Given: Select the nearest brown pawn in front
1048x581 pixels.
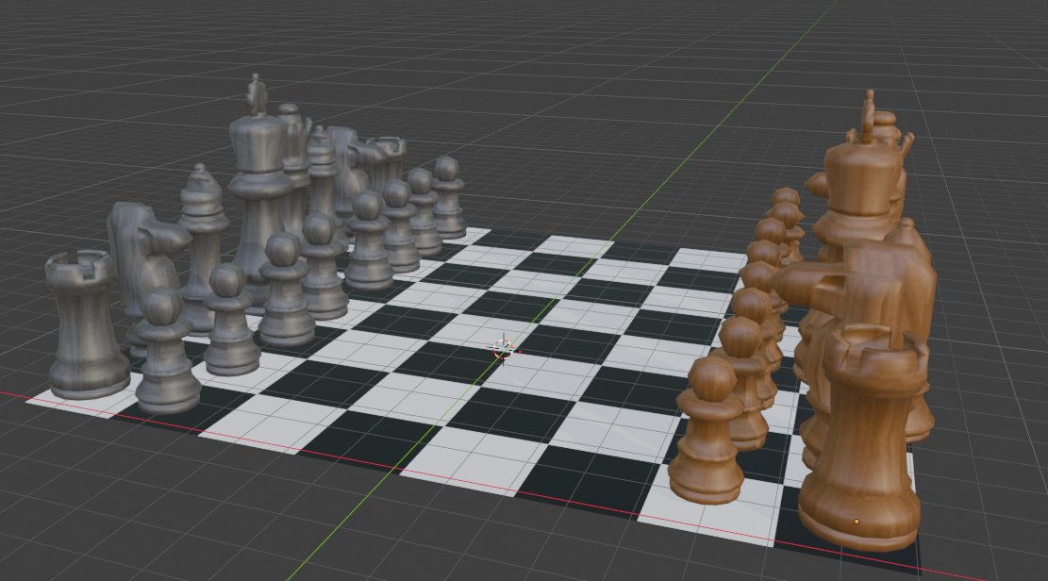Looking at the screenshot, I should [708, 431].
